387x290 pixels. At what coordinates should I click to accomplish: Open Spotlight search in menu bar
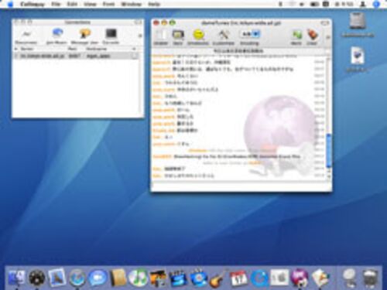click(376, 4)
